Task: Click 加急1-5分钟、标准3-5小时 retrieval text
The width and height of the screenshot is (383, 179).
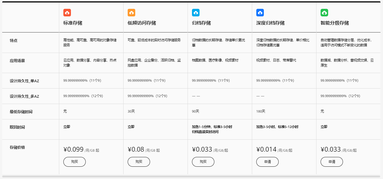Action: tap(212, 127)
